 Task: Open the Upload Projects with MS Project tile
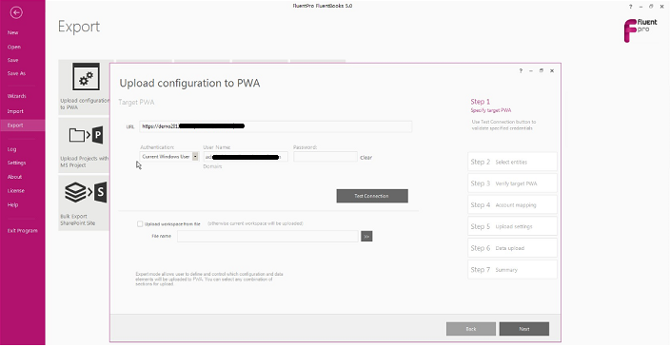(84, 145)
